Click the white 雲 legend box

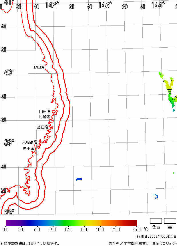click(170, 221)
